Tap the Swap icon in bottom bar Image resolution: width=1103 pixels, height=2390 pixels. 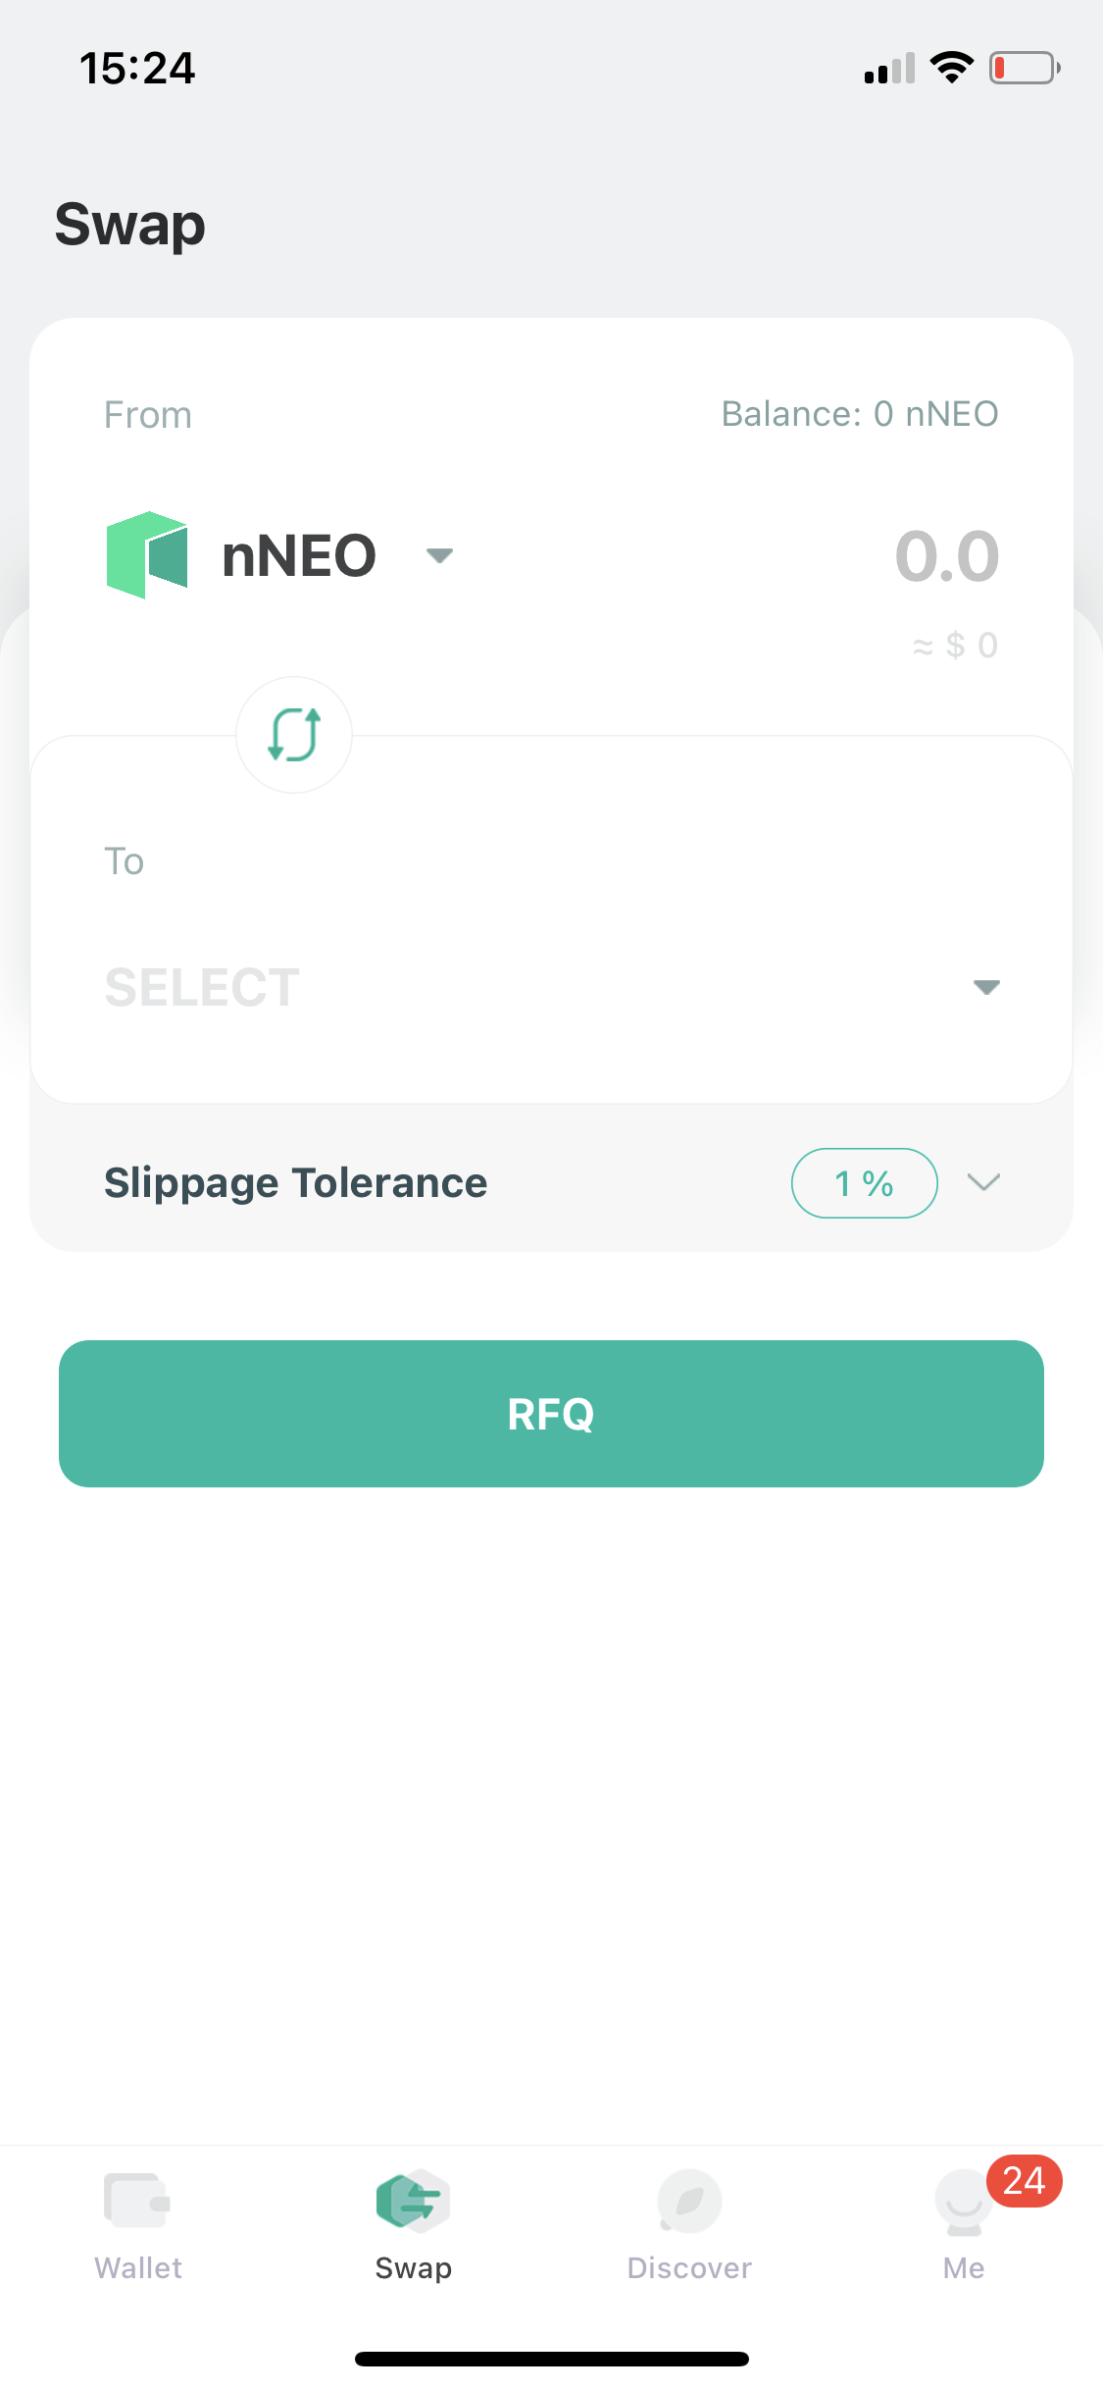413,2201
